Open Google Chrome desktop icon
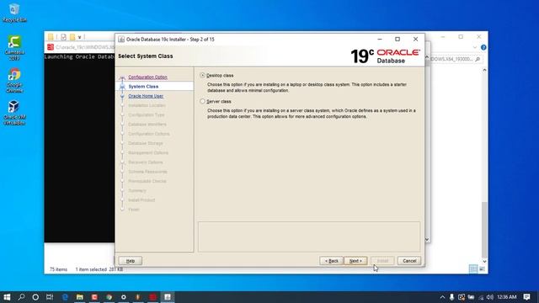The height and width of the screenshot is (303, 539). [14, 81]
